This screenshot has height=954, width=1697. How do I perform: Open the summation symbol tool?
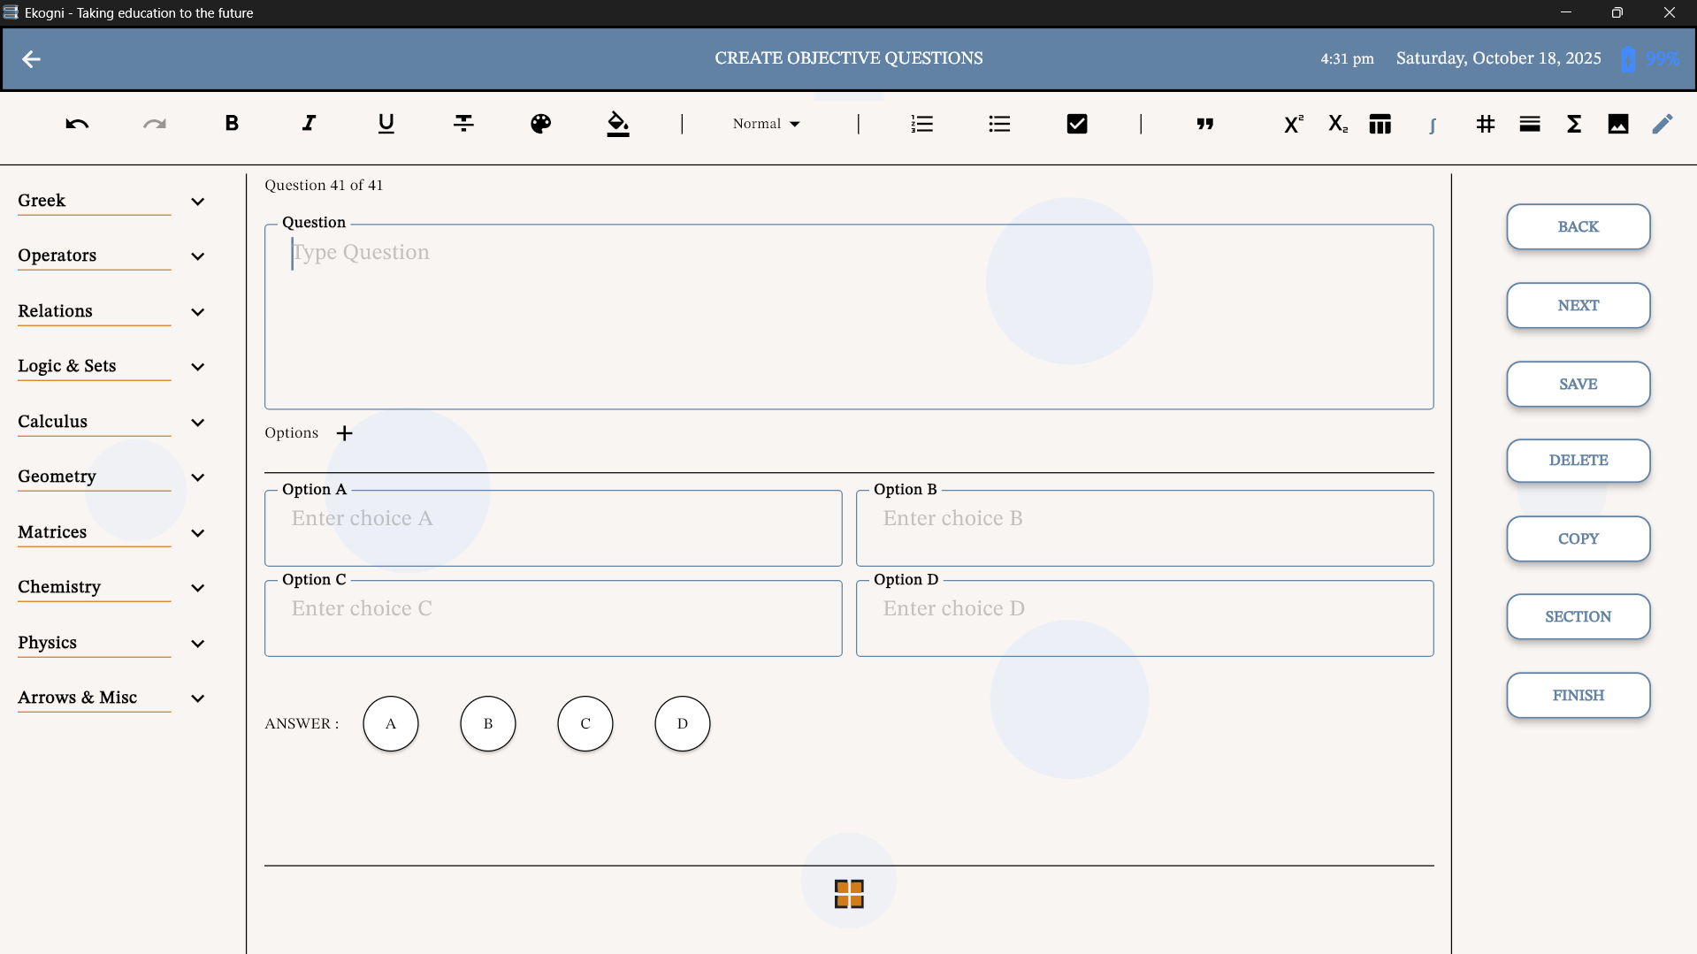pyautogui.click(x=1573, y=124)
